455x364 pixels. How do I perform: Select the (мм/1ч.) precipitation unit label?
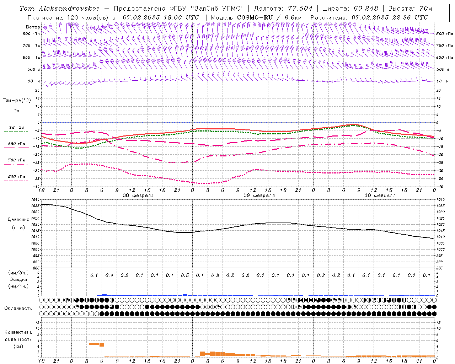(x=18, y=286)
